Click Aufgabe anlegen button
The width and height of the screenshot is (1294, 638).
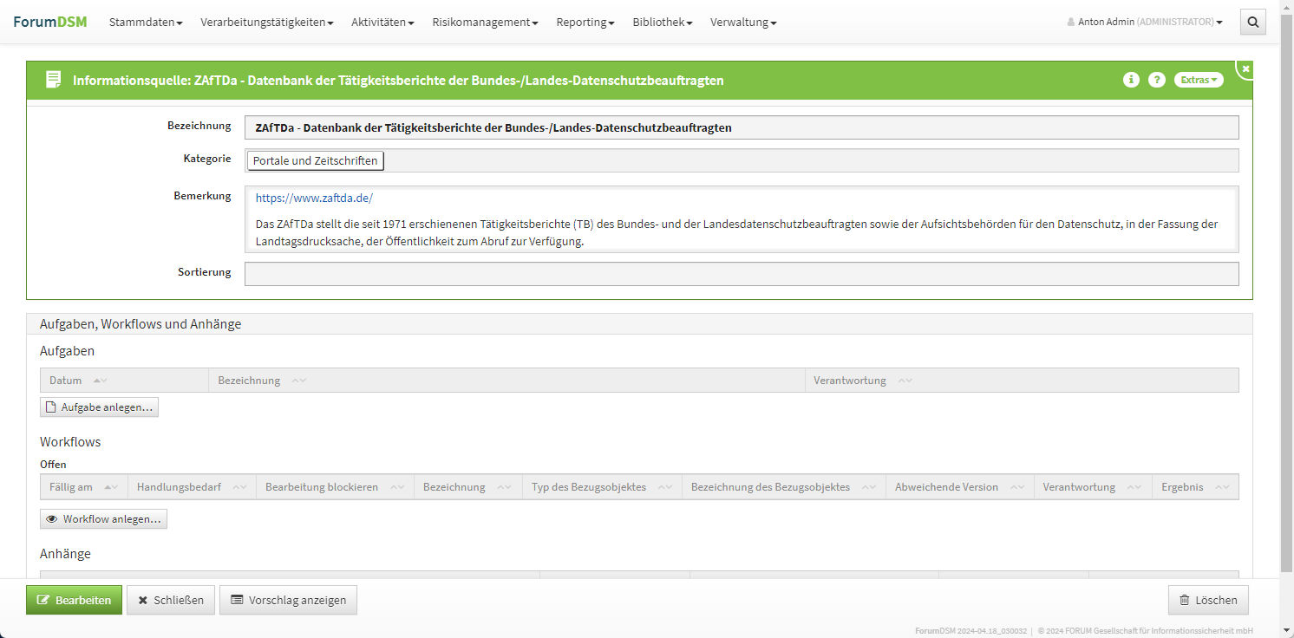click(99, 407)
